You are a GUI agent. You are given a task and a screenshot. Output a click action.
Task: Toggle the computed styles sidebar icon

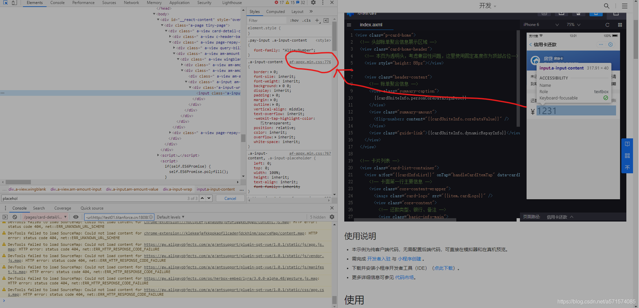(326, 21)
